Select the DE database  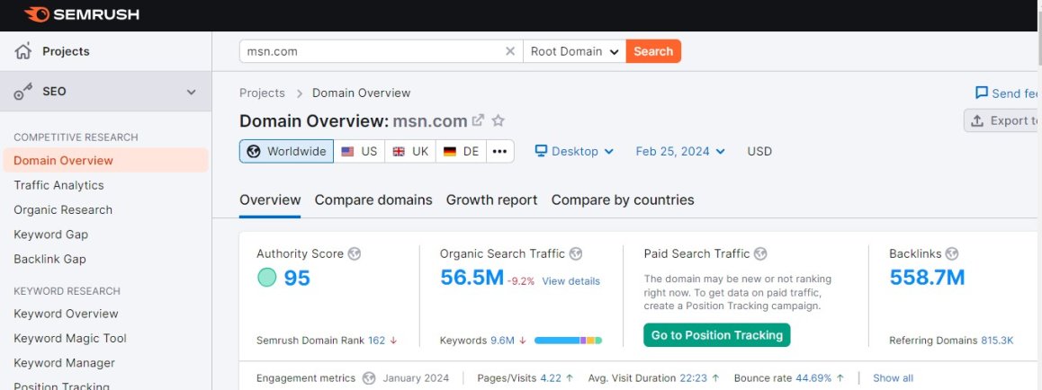coord(462,151)
